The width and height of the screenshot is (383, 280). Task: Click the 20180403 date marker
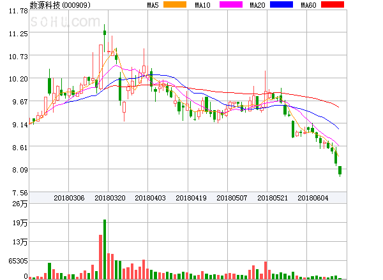click(150, 198)
